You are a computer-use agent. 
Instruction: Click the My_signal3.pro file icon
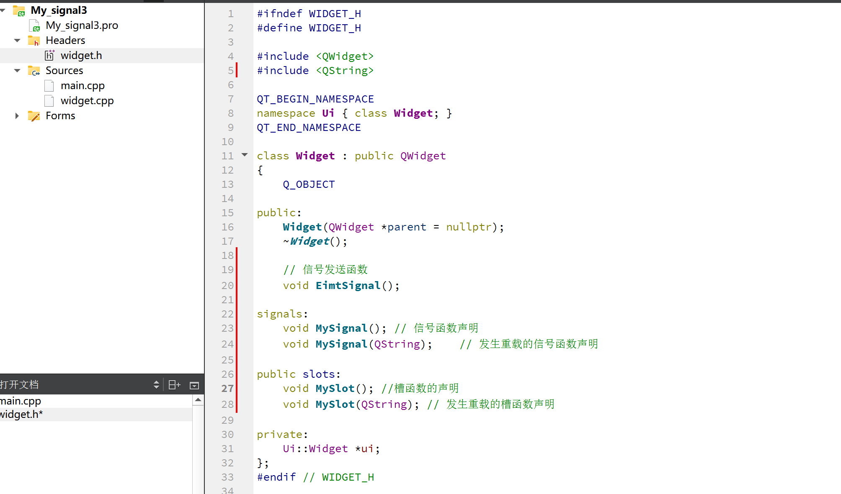35,26
